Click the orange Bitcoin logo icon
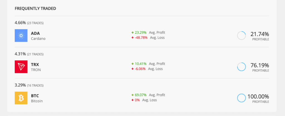285x116 pixels. click(21, 98)
